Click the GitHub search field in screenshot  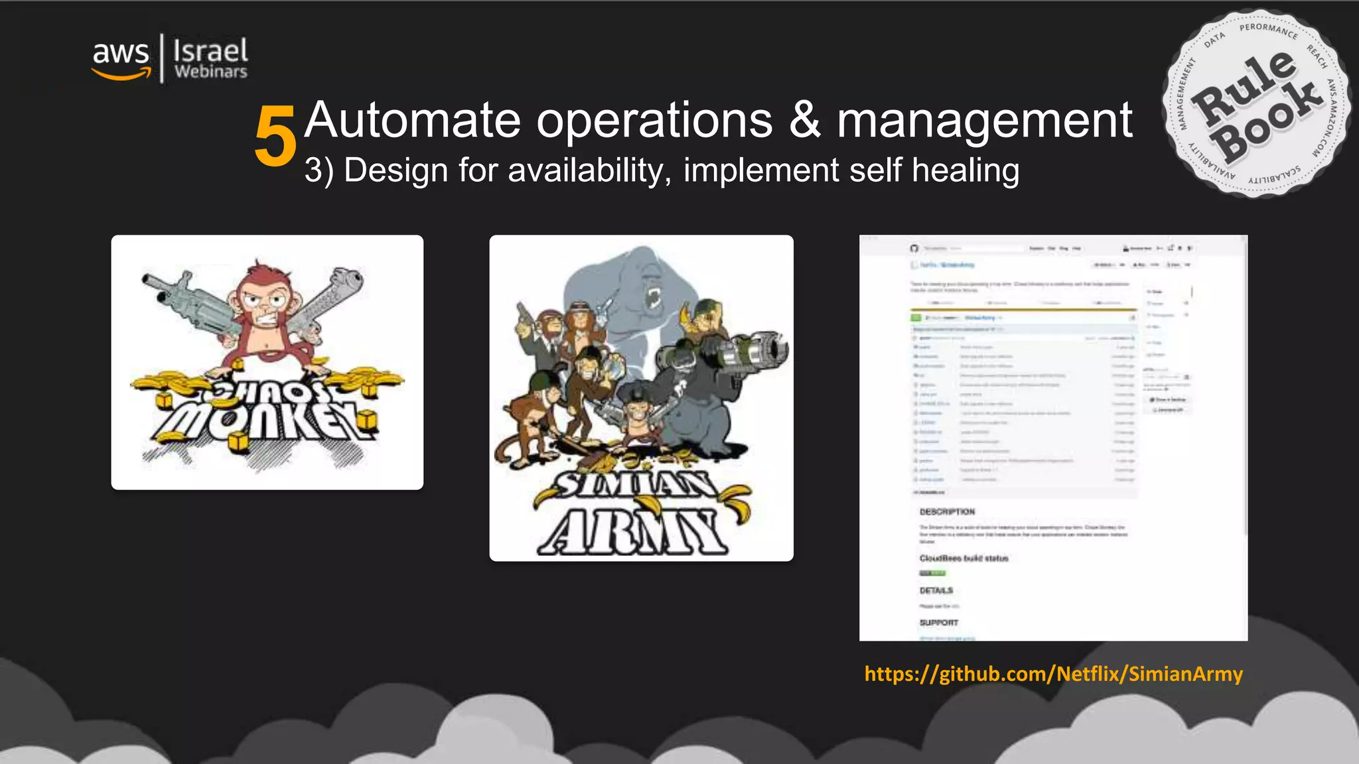click(973, 248)
